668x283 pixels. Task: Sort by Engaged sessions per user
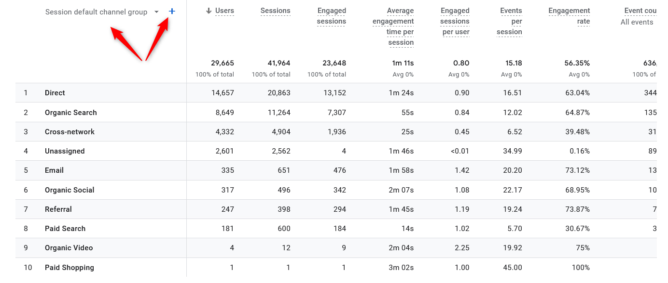coord(455,21)
